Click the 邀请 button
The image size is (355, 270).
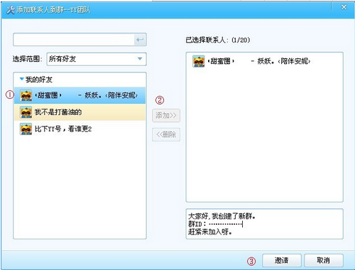tap(282, 260)
